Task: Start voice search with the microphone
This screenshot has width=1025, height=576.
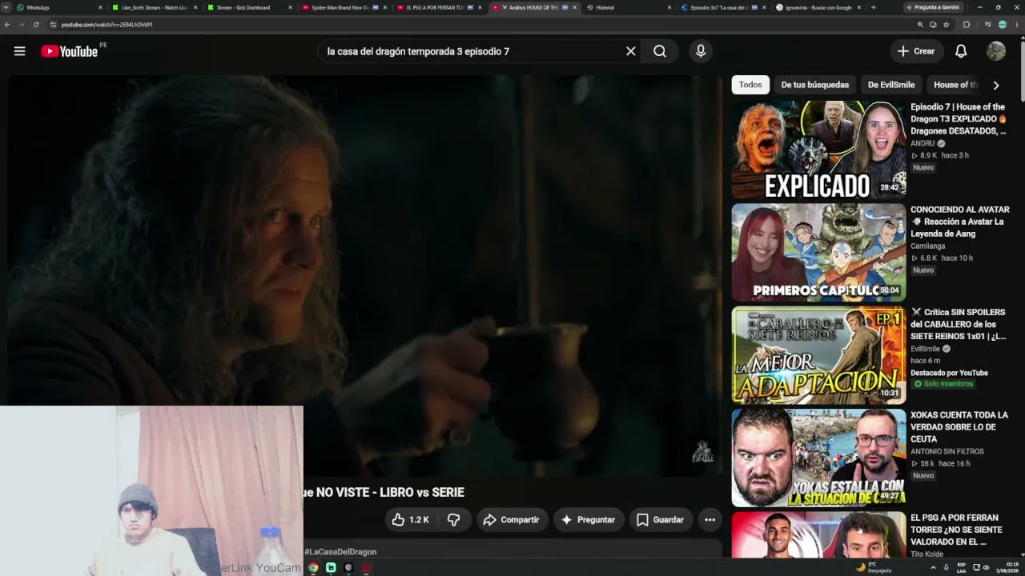Action: pyautogui.click(x=701, y=51)
